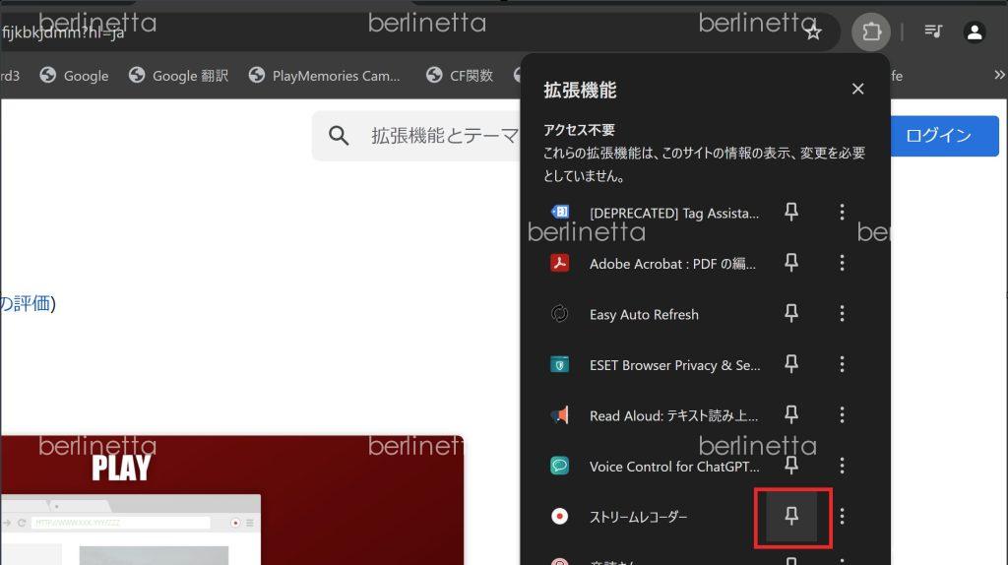1008x565 pixels.
Task: Click the Extensions puzzle icon in toolbar
Action: click(871, 32)
